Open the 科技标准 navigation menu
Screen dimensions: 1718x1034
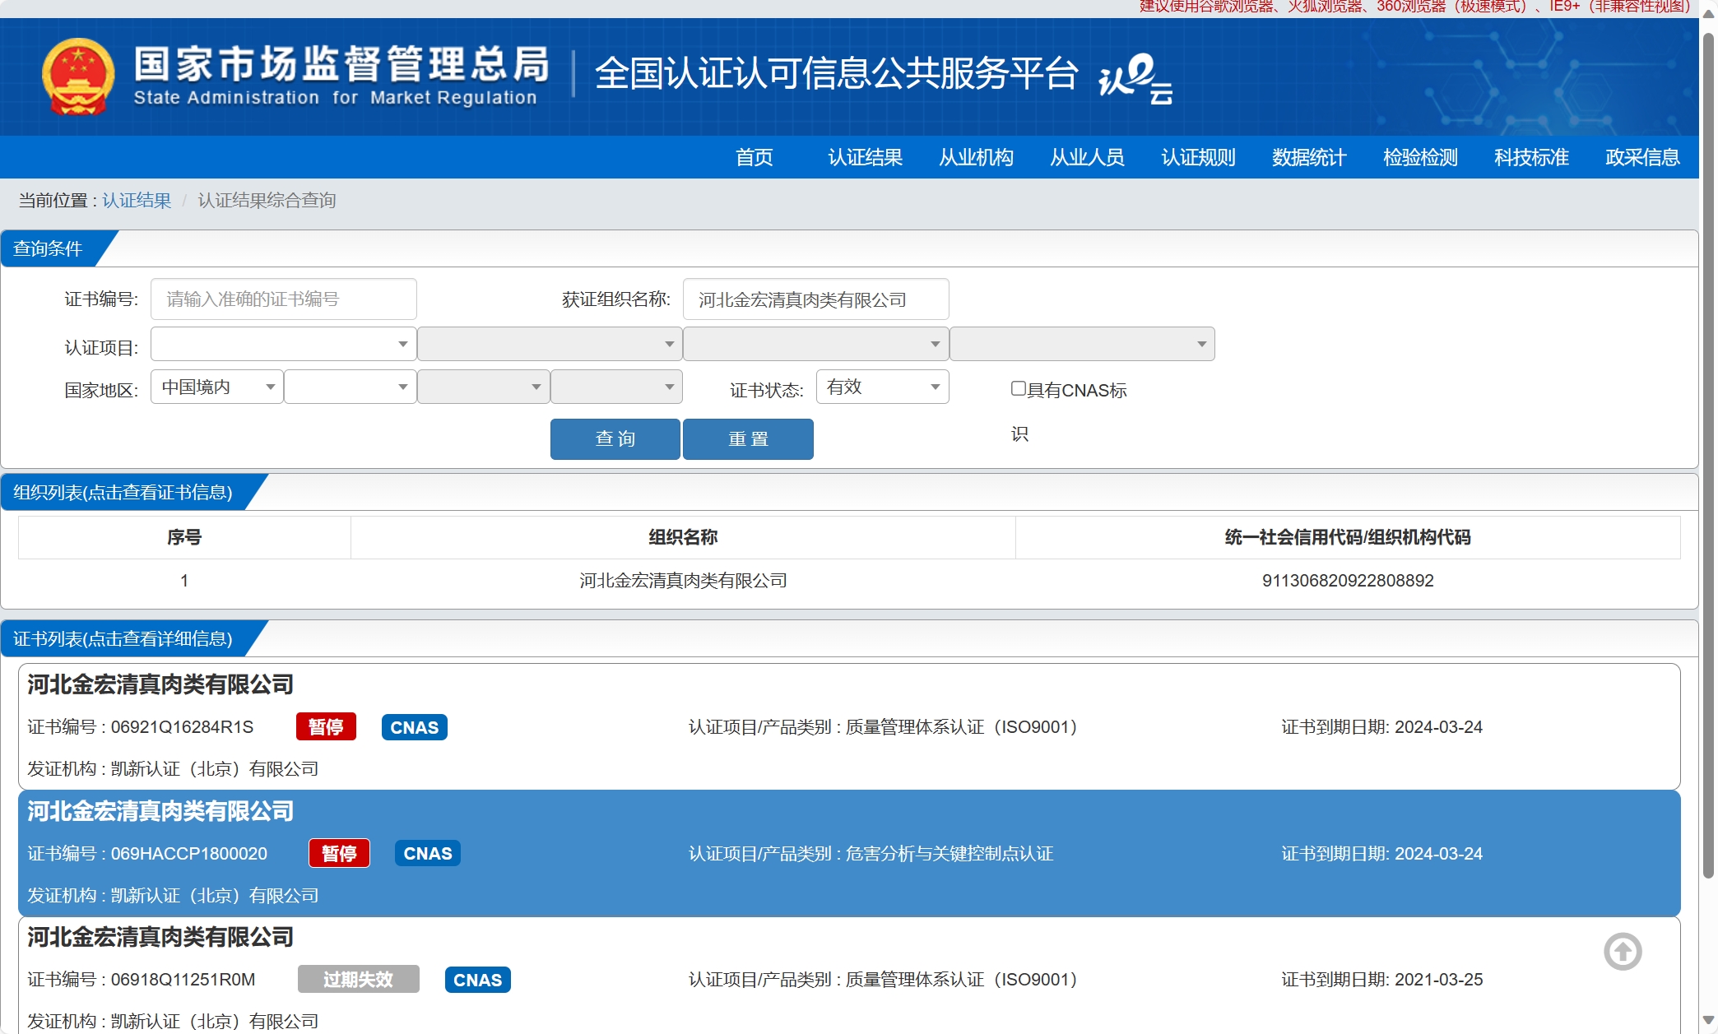click(1532, 157)
